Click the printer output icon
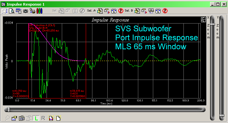The width and height of the screenshot is (228, 123). (33, 11)
